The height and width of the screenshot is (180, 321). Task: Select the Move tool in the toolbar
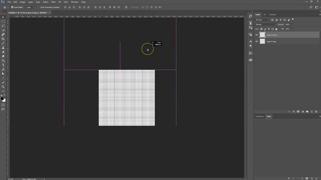tap(3, 17)
